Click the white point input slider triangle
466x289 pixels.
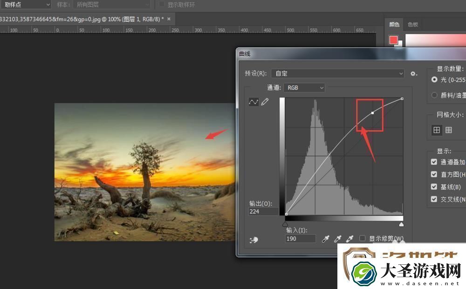click(401, 224)
